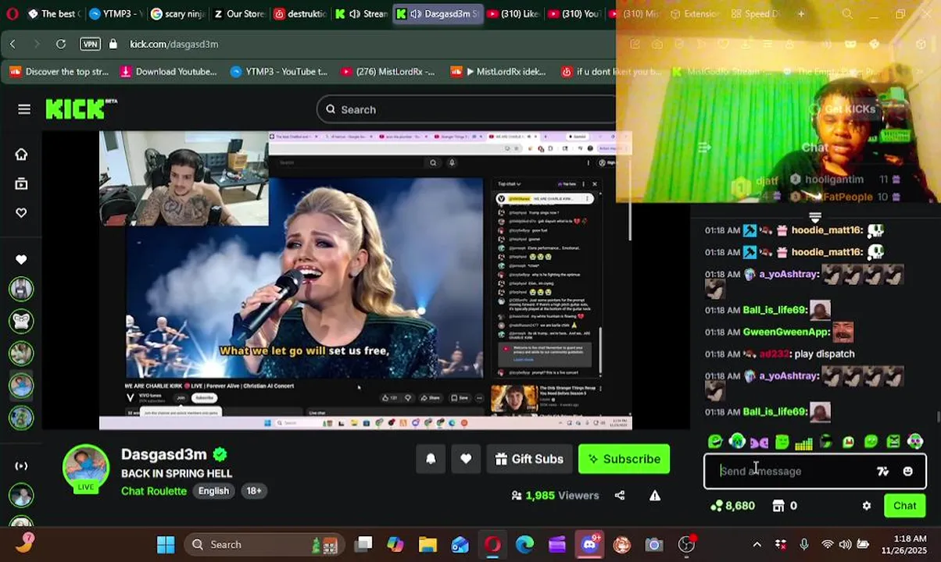
Task: Click the 18+ tag
Action: point(254,491)
